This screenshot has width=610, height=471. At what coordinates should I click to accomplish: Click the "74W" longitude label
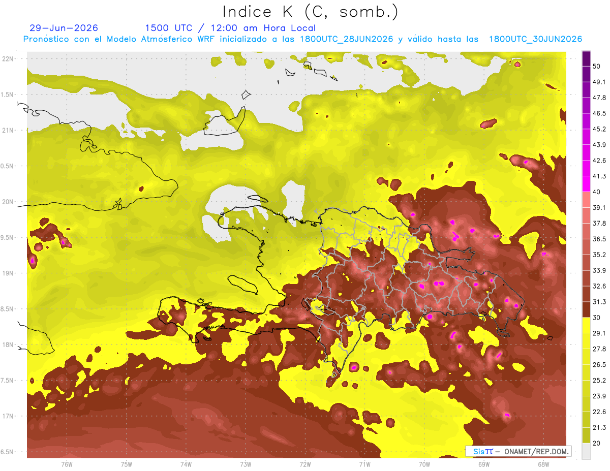(186, 464)
